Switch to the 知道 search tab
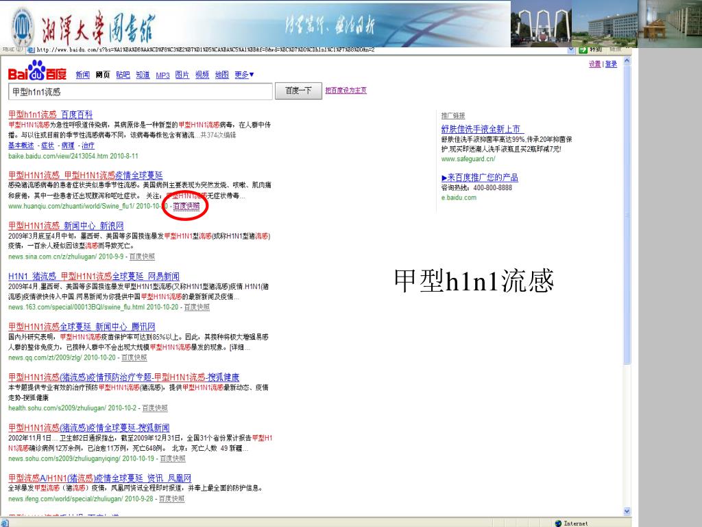This screenshot has height=527, width=702. [143, 75]
